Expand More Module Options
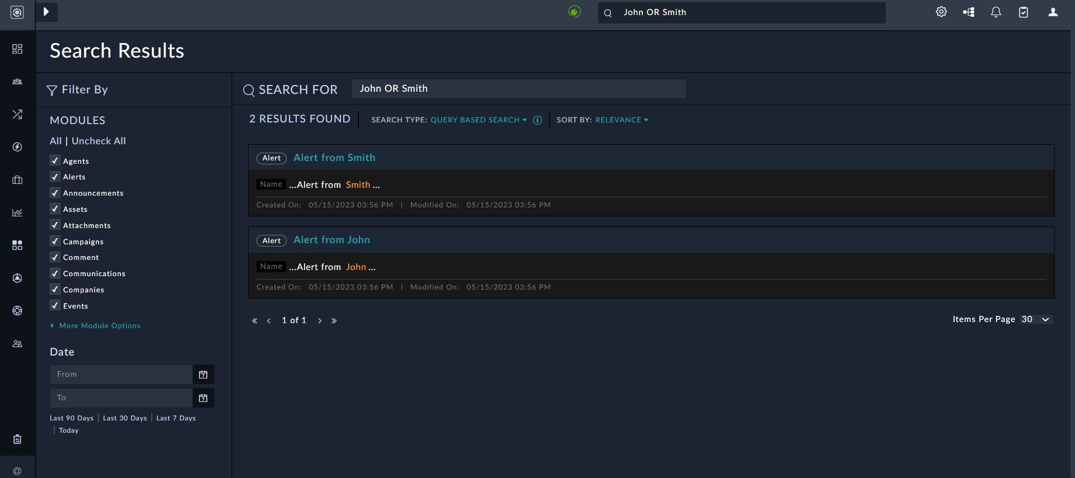 coord(96,326)
